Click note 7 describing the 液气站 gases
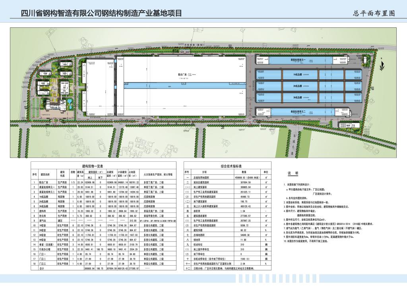The height and width of the screenshot is (287, 407). point(323,228)
